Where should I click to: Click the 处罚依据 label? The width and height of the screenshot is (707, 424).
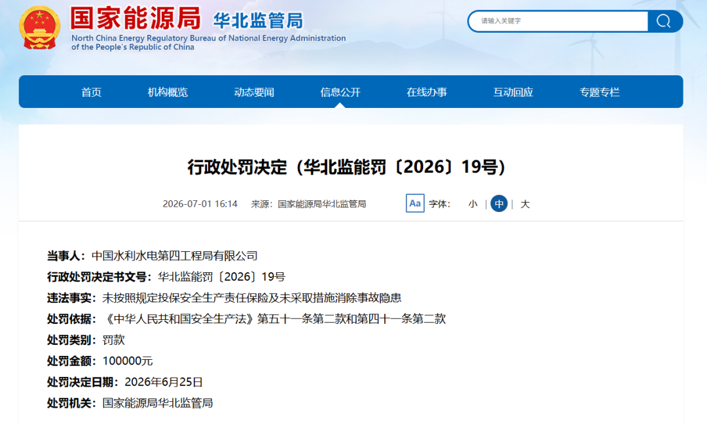[x=71, y=319]
